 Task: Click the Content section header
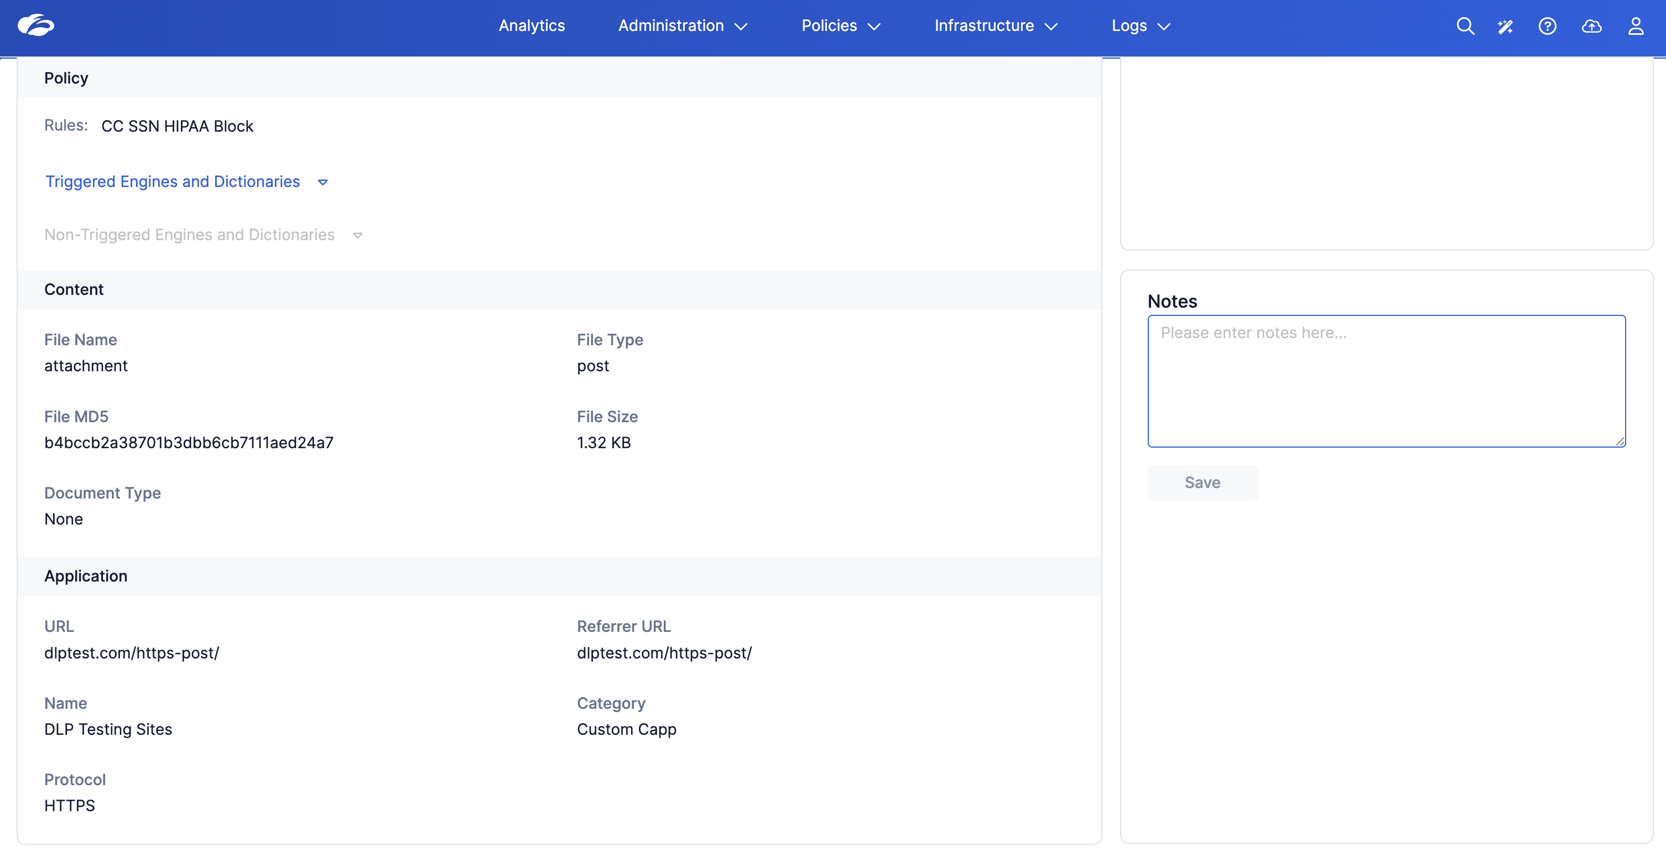coord(559,289)
